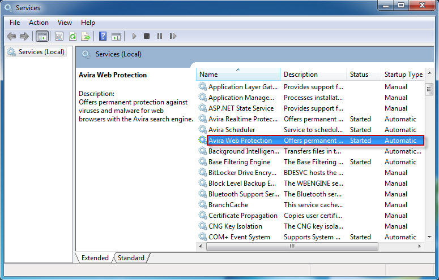
Task: Click gear icon beside Certificate Propagation
Action: click(202, 215)
